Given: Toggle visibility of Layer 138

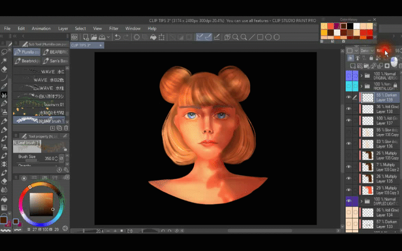Looking at the screenshot, I should [x=348, y=109].
